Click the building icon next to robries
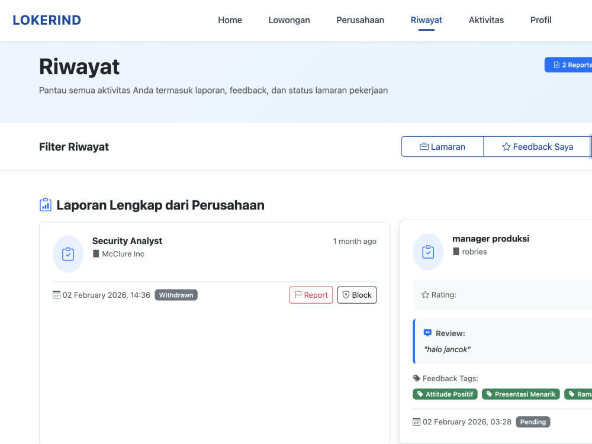Image resolution: width=592 pixels, height=444 pixels. coord(456,252)
